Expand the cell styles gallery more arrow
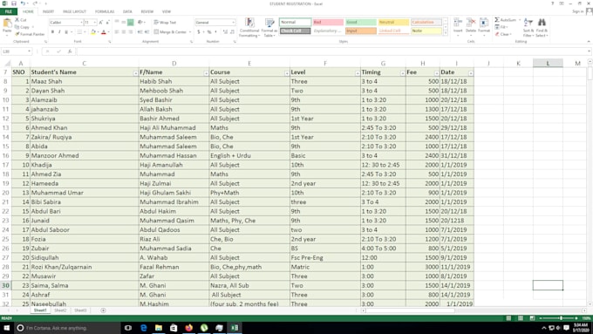593x334 pixels. click(x=445, y=33)
